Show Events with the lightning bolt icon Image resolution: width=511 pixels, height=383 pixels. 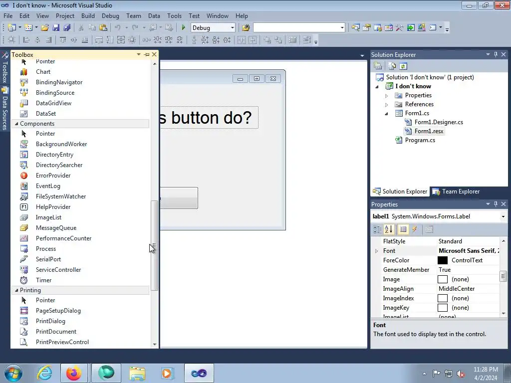pos(415,229)
